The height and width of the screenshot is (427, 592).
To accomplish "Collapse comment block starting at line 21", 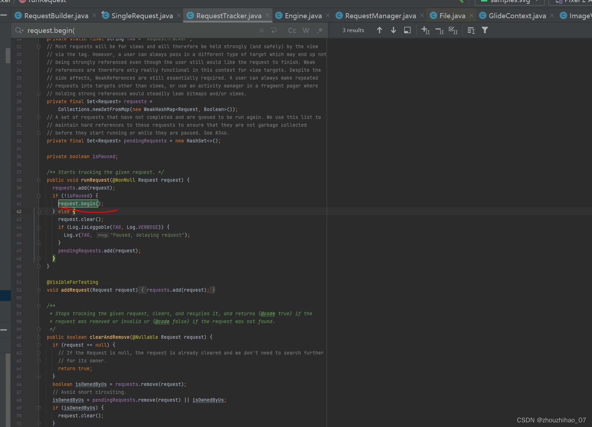I will click(39, 47).
